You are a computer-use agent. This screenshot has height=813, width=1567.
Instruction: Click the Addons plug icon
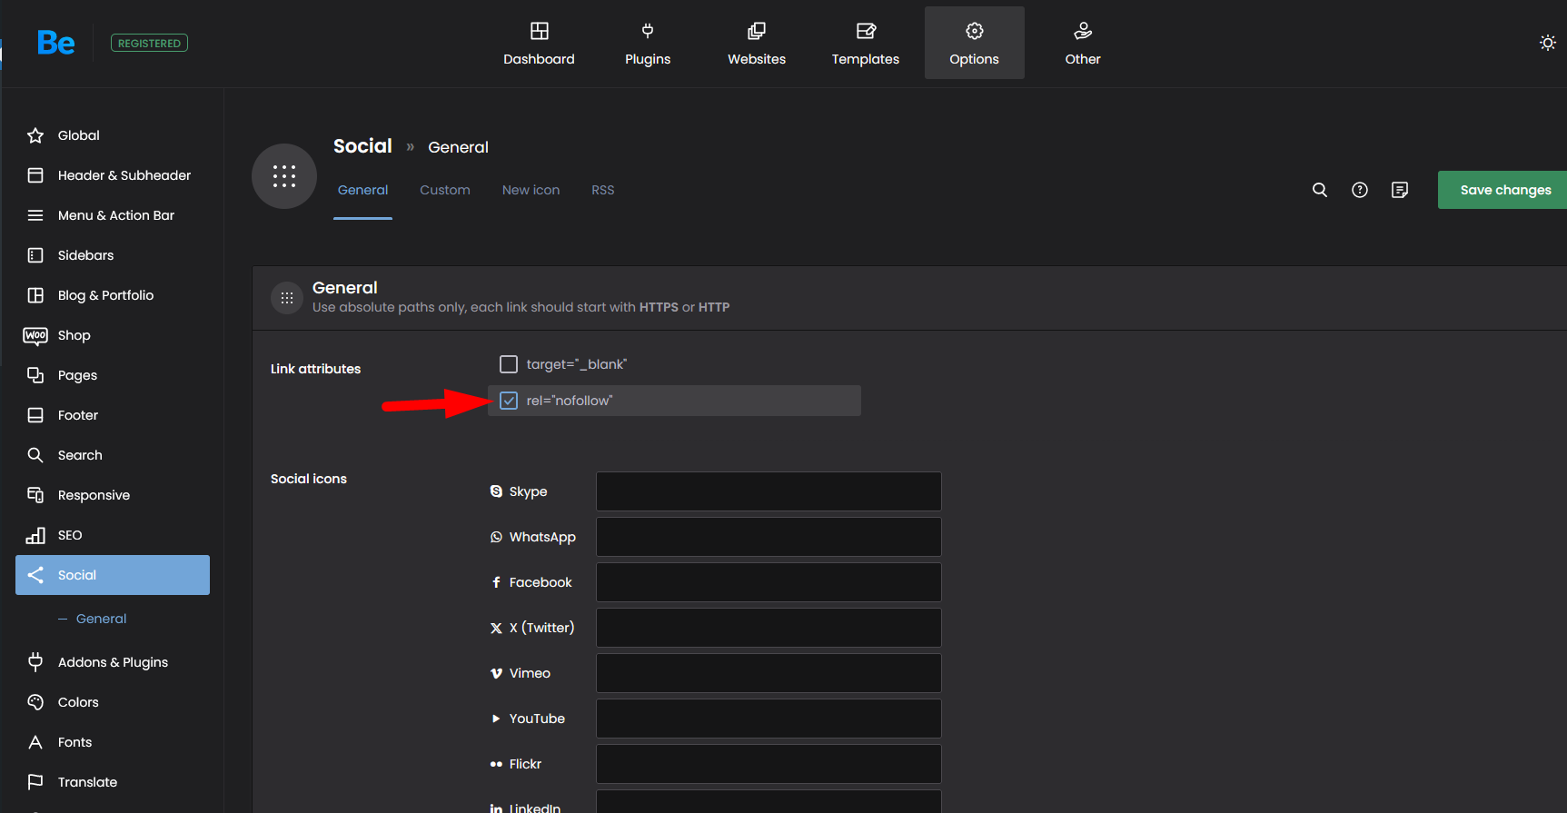(35, 662)
